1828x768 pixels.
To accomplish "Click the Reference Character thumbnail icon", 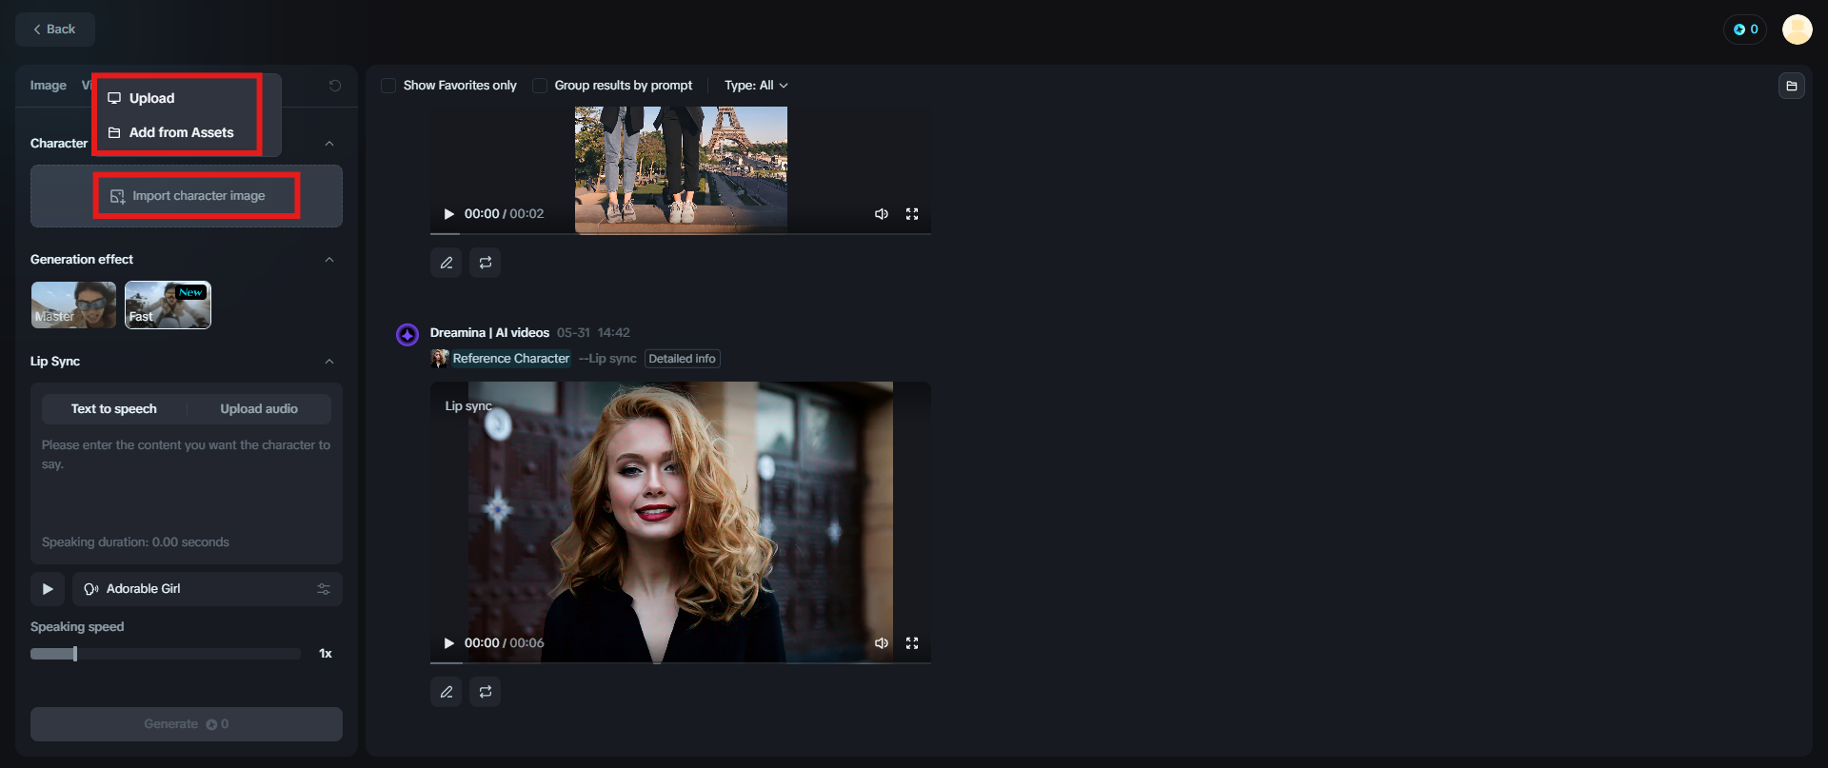I will coord(439,359).
